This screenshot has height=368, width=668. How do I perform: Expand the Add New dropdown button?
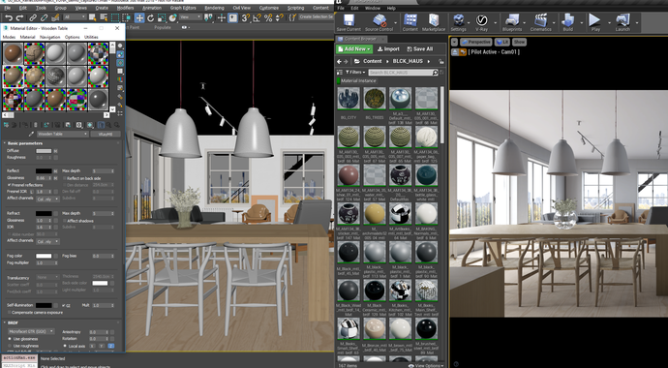pos(354,49)
